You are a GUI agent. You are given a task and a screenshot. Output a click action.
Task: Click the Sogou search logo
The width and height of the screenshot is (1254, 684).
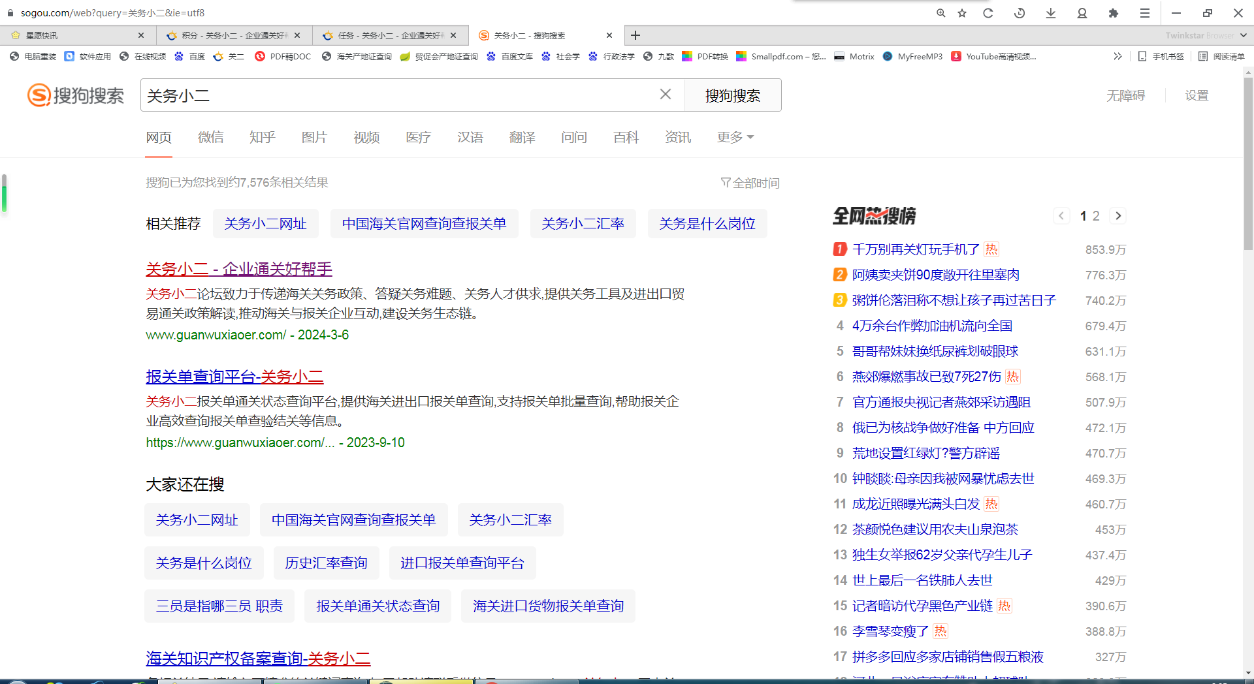pos(76,95)
